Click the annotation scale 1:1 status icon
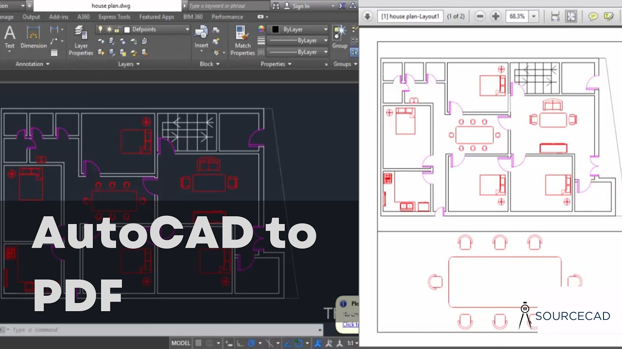The image size is (622, 349). click(350, 343)
